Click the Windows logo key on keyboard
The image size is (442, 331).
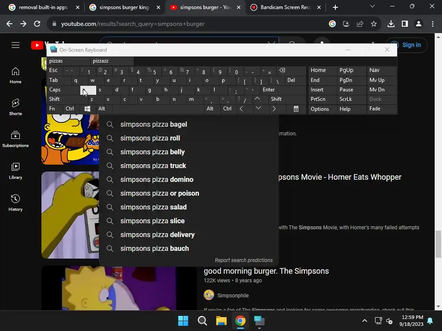tap(87, 109)
